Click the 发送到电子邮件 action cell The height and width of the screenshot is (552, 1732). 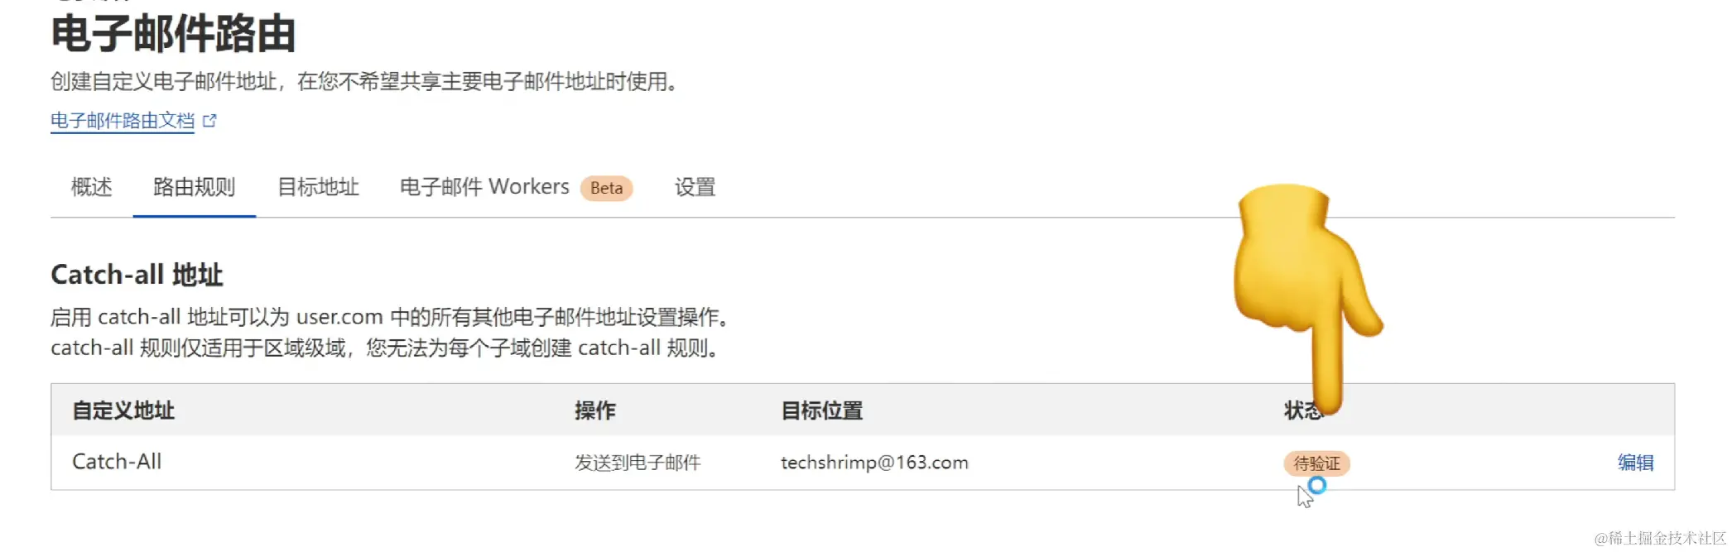click(637, 463)
